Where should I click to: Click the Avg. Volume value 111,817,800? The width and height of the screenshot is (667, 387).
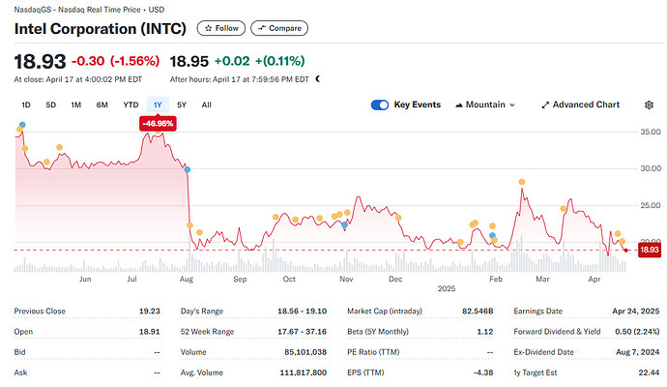(x=303, y=372)
